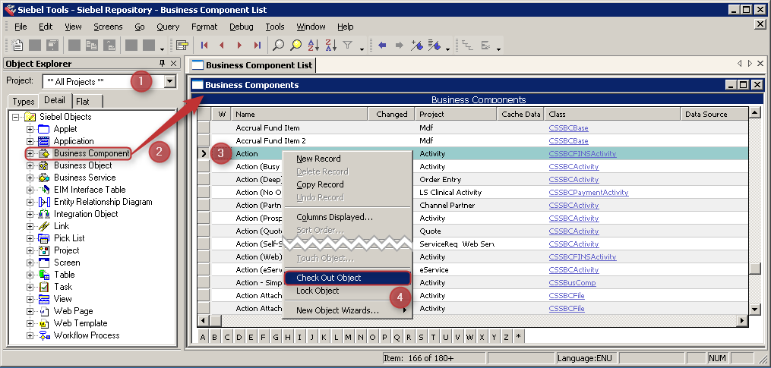The width and height of the screenshot is (771, 368).
Task: Select the Business Component List tab
Action: [x=253, y=64]
